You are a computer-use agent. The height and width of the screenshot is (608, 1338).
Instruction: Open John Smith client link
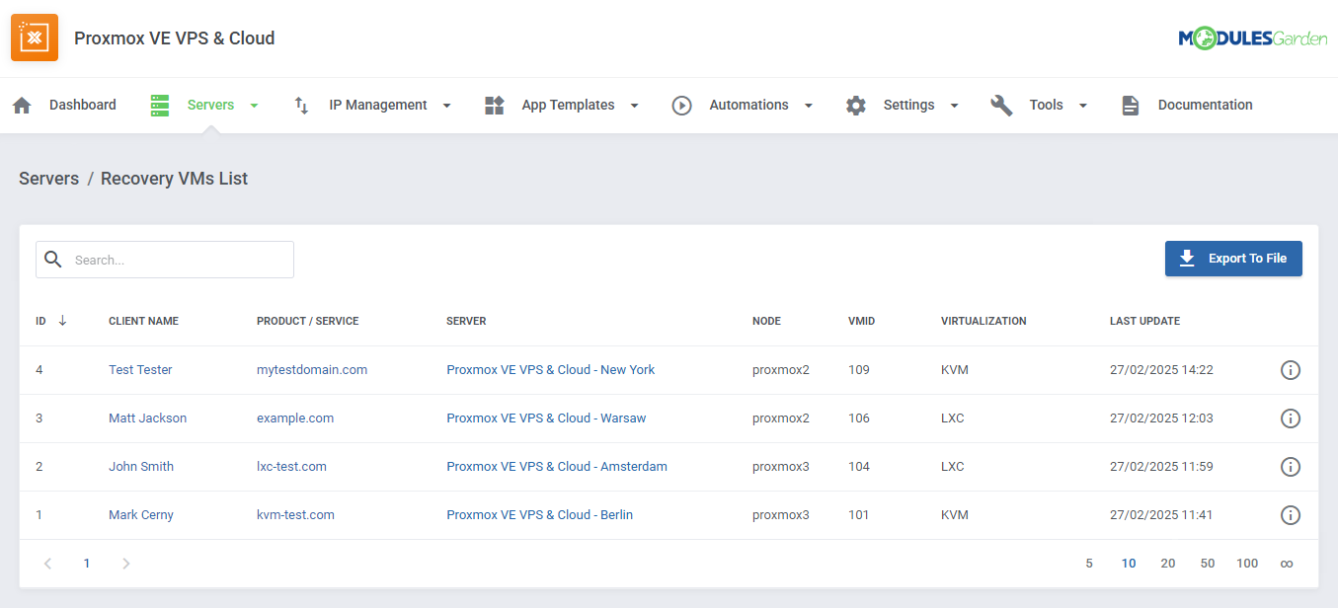[141, 467]
